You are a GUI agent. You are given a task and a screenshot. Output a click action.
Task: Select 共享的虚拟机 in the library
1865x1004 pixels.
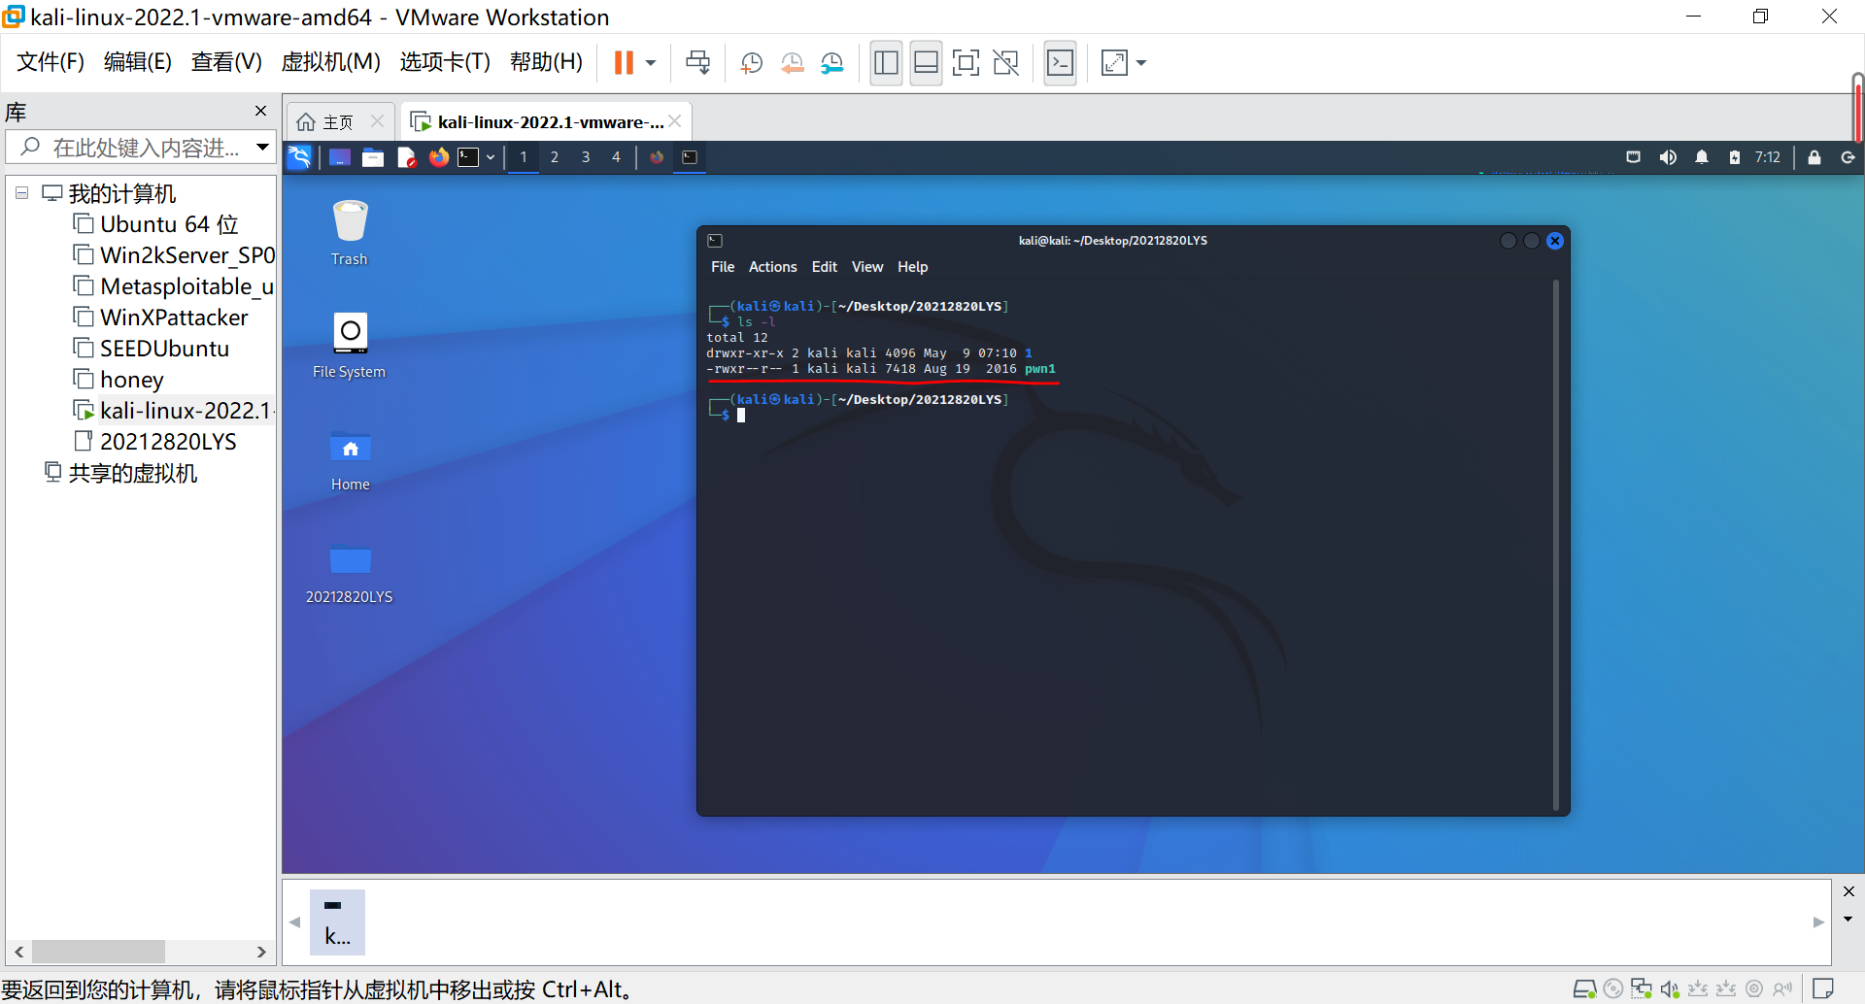coord(121,473)
